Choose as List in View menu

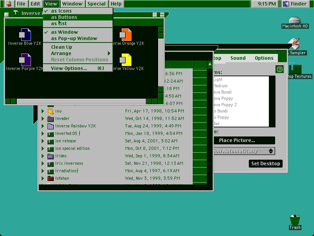pyautogui.click(x=78, y=24)
